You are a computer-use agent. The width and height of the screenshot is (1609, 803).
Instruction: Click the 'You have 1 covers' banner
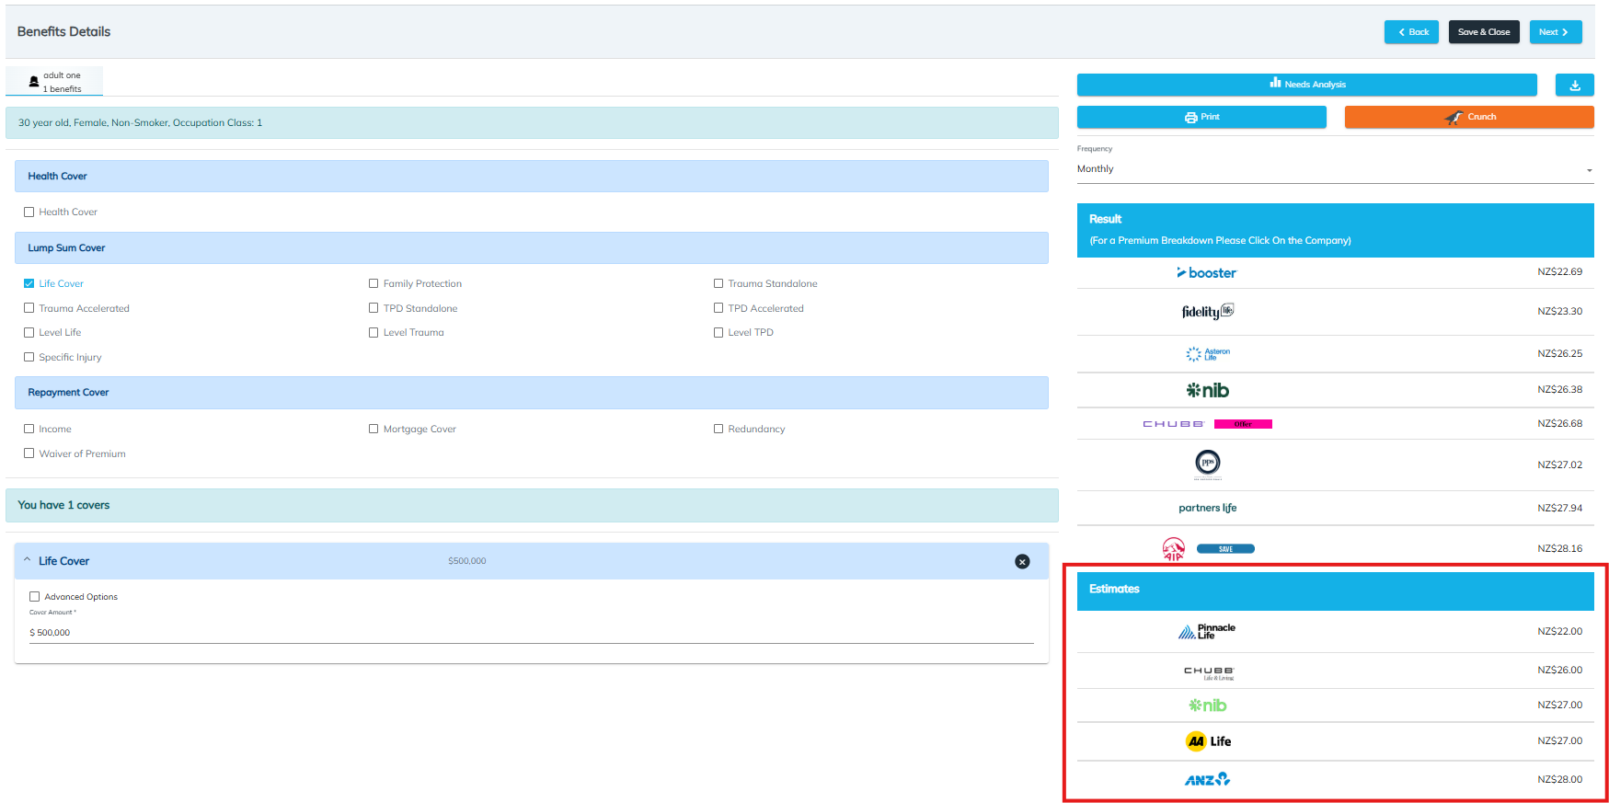532,505
